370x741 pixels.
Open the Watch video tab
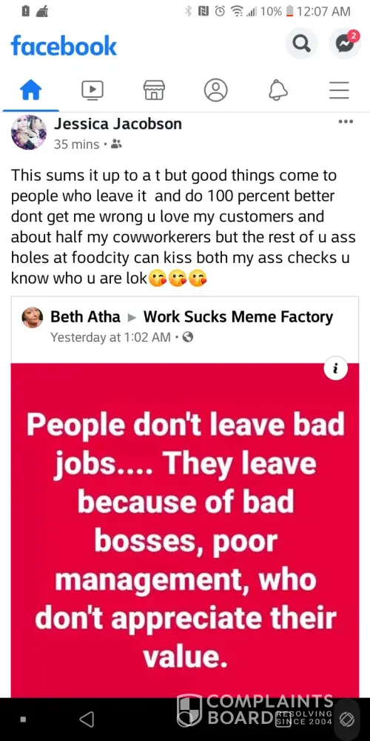(x=92, y=90)
